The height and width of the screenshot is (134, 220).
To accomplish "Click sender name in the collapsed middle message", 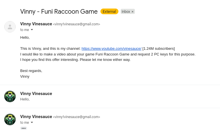I will [x=36, y=94].
